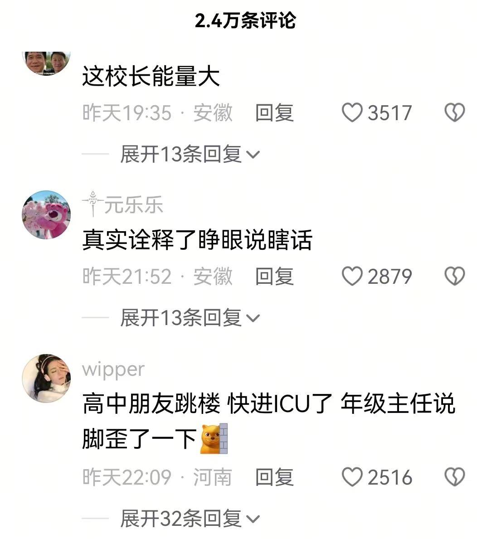Select comment text 真实诠释了睁眼说瞎话

pyautogui.click(x=197, y=240)
